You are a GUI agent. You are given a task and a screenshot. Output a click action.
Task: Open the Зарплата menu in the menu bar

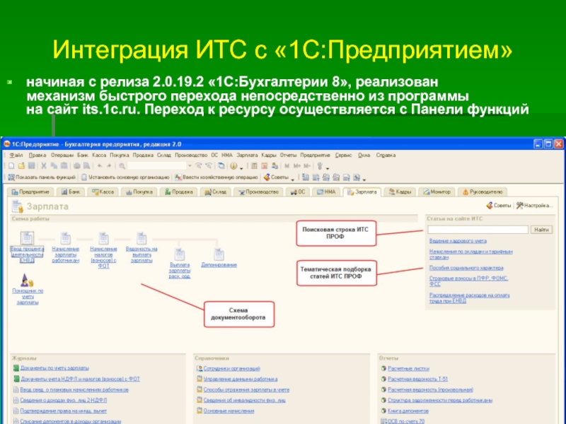click(x=247, y=155)
